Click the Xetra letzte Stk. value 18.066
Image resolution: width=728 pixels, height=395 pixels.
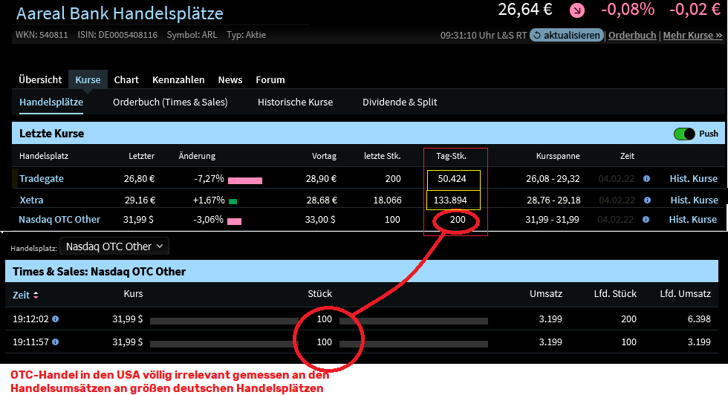[x=388, y=200]
